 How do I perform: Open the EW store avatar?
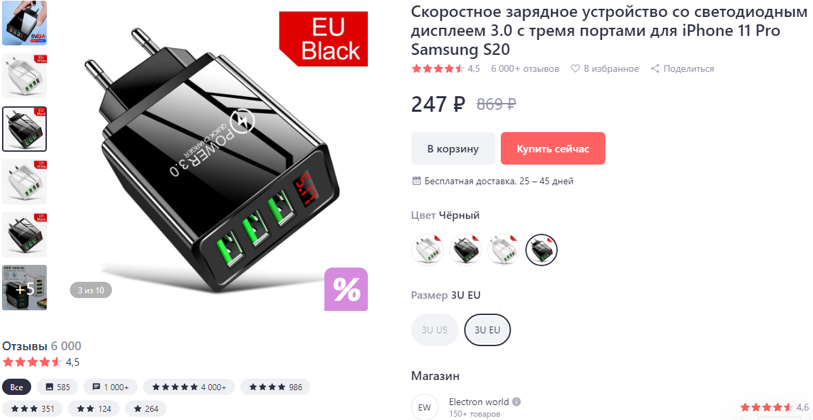pos(424,407)
